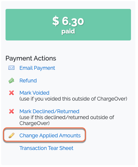Choose the Mark Voided action

coord(34,93)
